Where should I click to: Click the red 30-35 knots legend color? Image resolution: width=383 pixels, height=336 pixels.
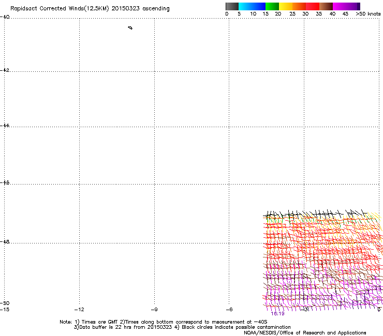point(313,6)
